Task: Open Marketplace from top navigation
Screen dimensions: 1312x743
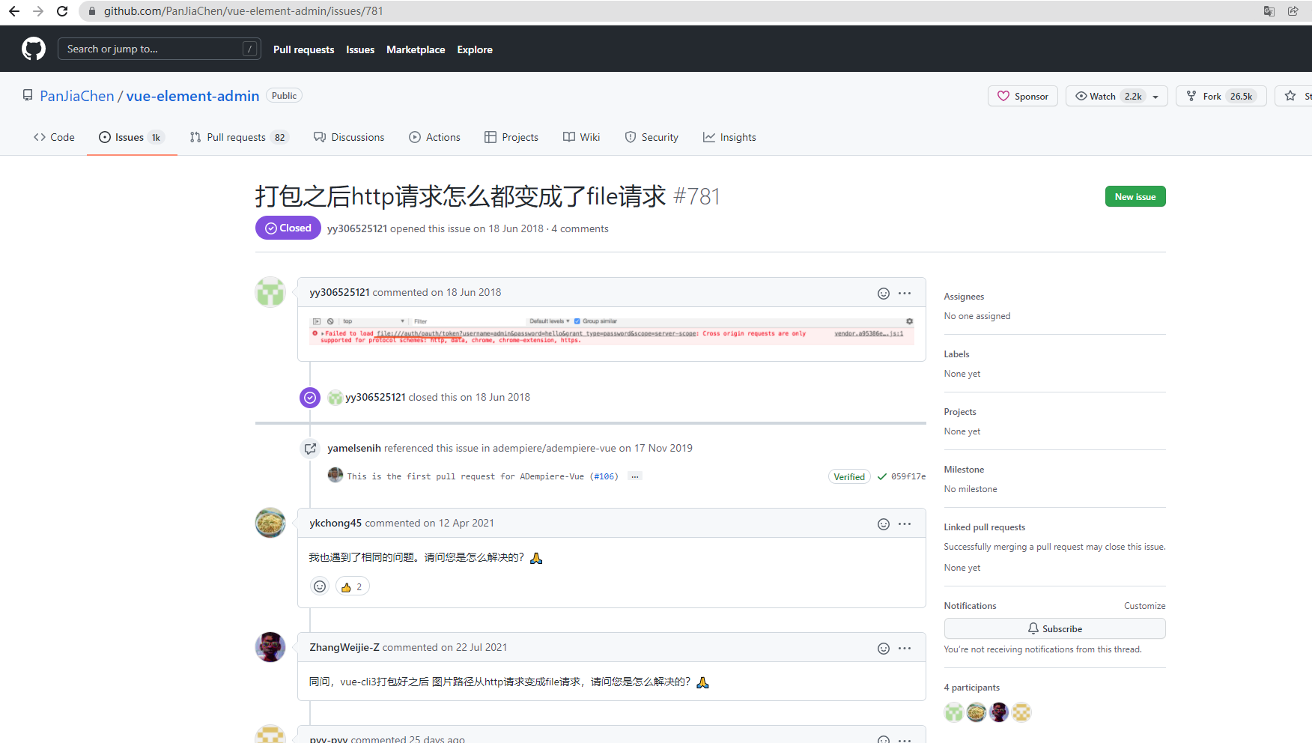Action: [416, 49]
